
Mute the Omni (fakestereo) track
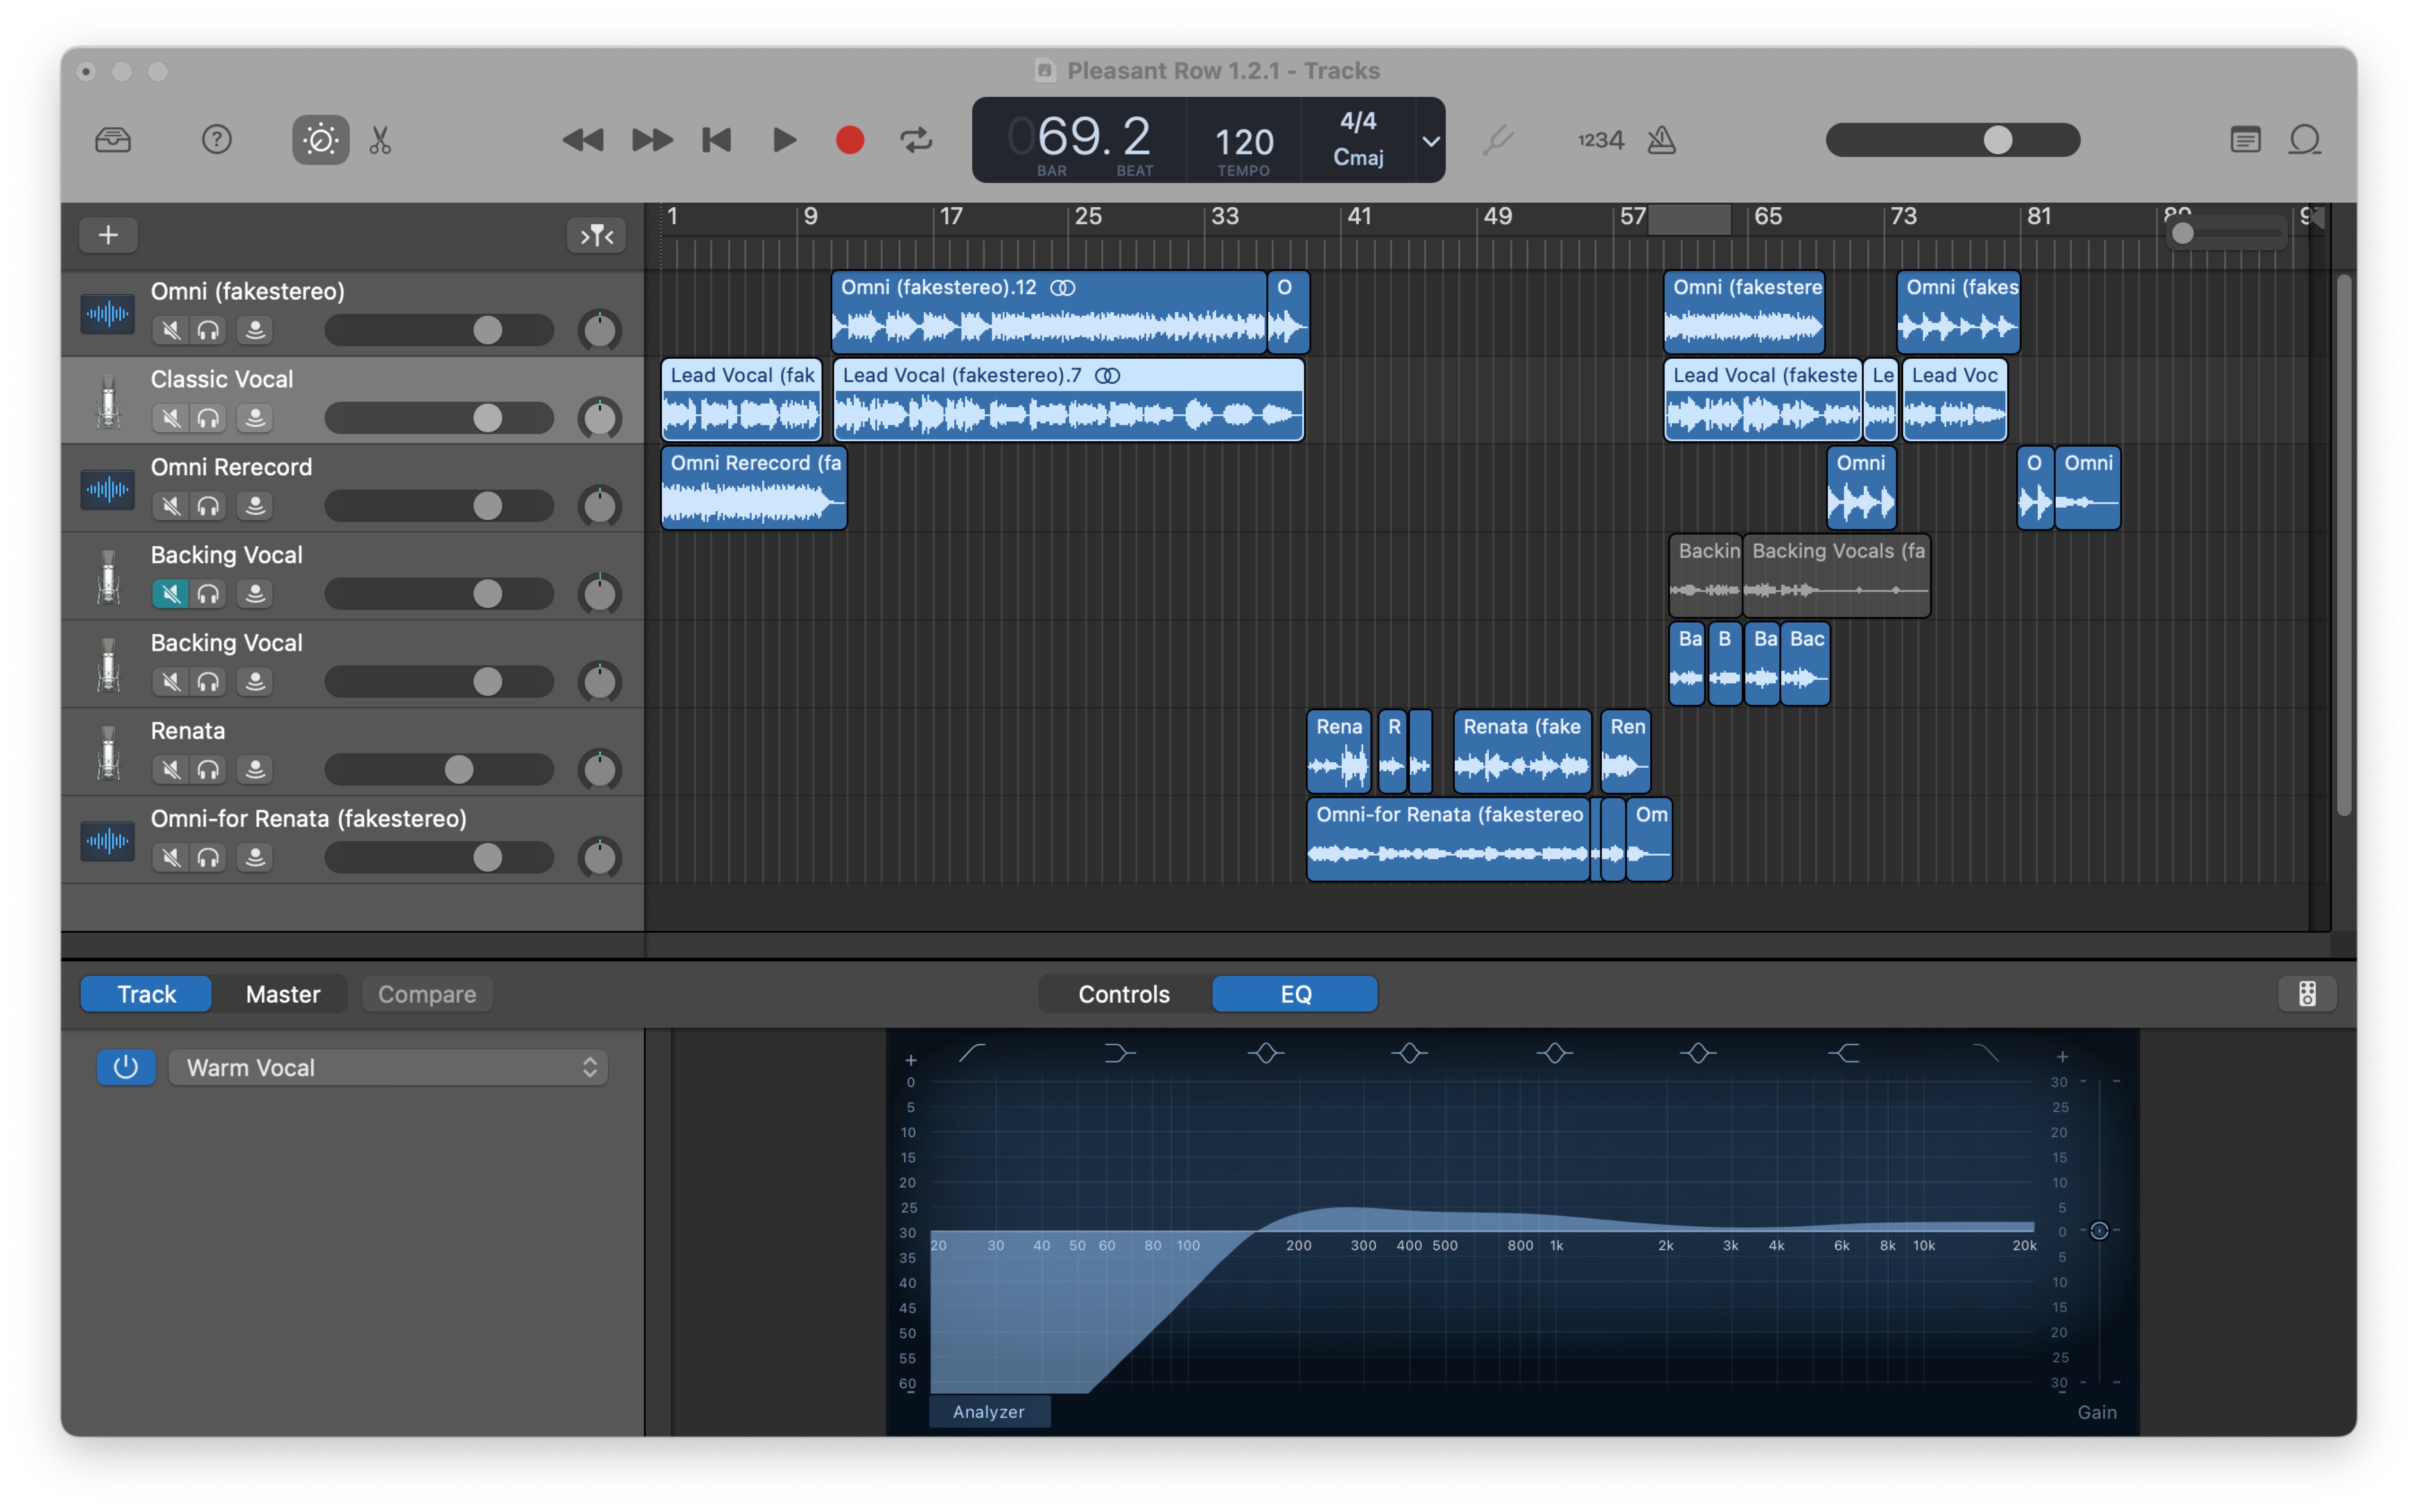171,330
